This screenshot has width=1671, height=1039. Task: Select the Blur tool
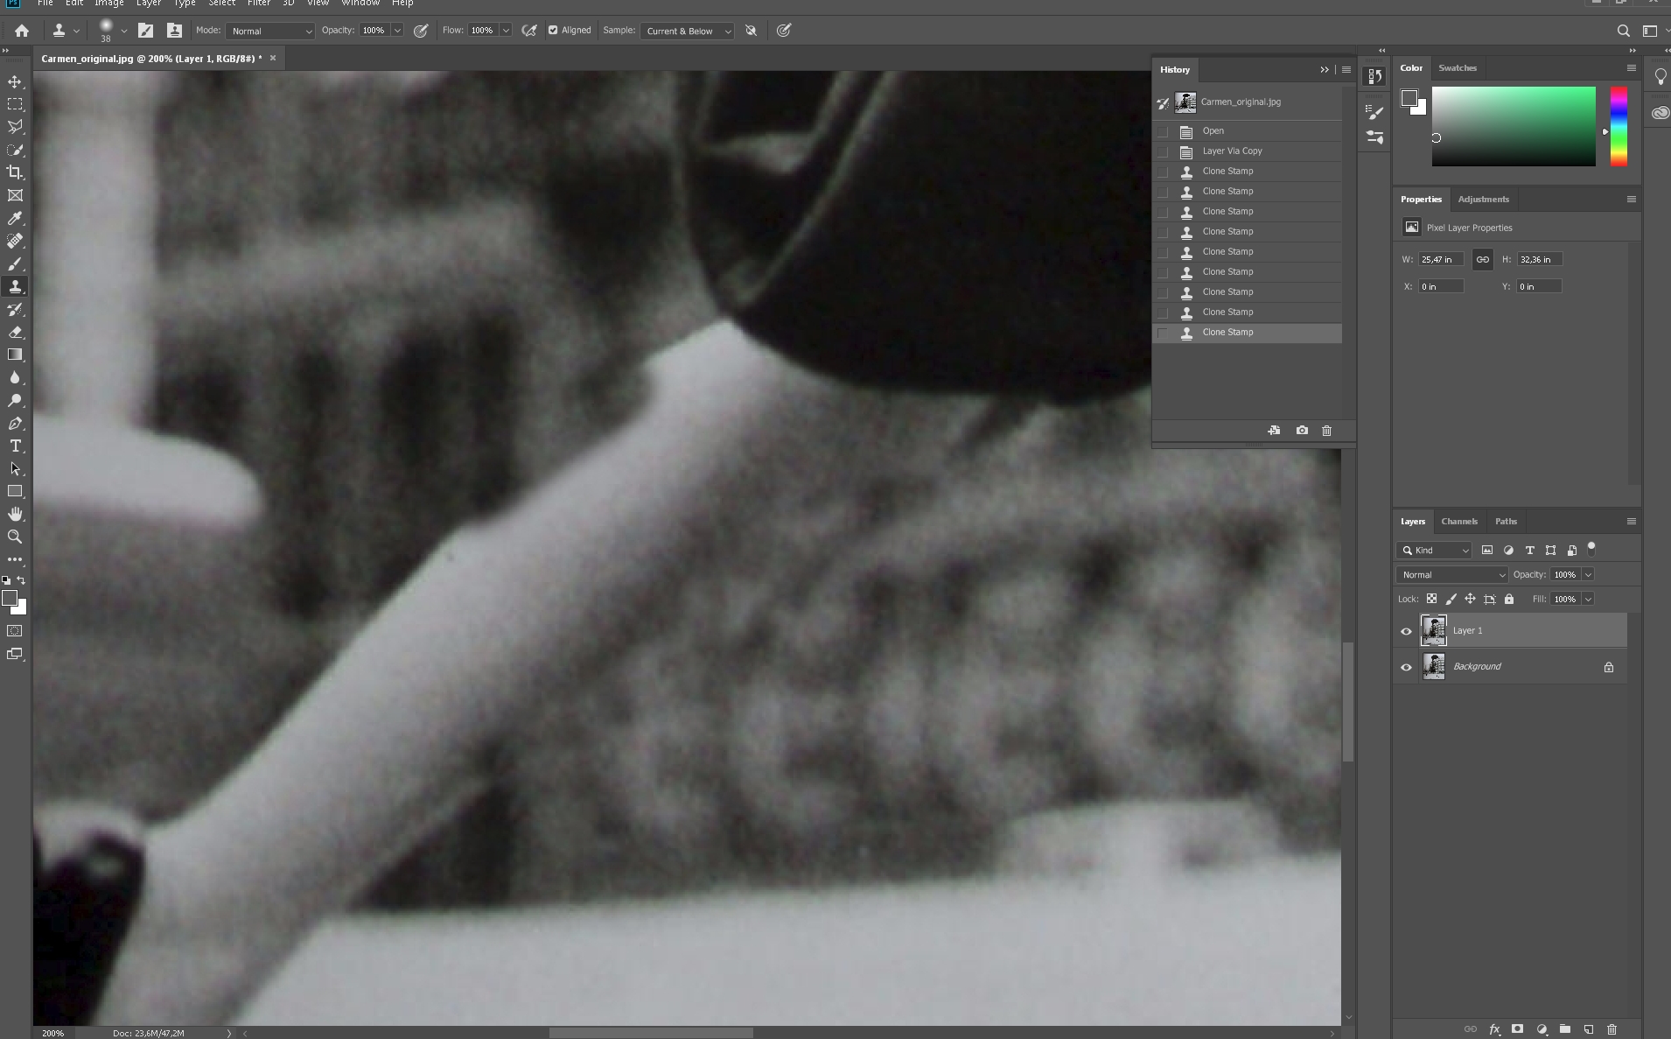pos(15,377)
